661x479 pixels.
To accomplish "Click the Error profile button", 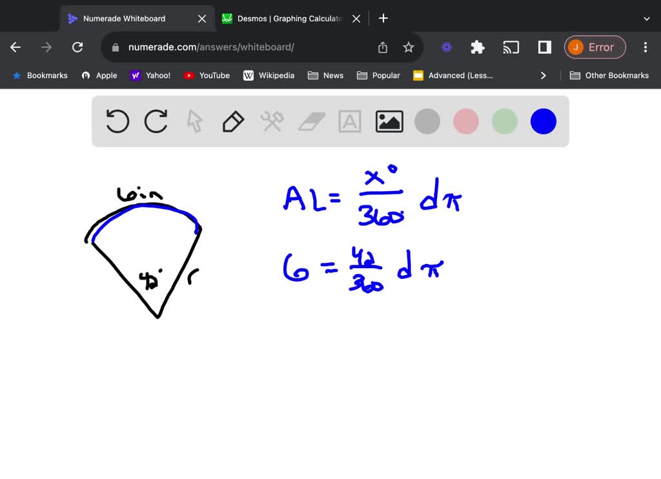I will pos(595,46).
